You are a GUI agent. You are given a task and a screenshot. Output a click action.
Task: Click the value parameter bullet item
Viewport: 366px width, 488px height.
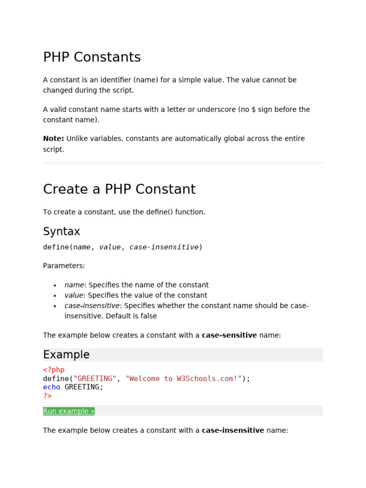tap(136, 295)
